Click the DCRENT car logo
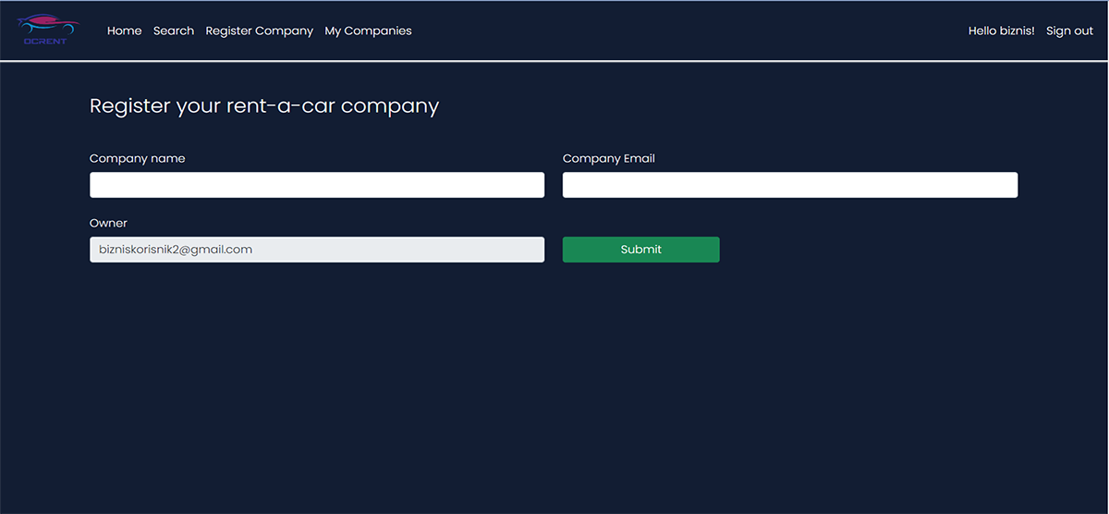 (48, 25)
